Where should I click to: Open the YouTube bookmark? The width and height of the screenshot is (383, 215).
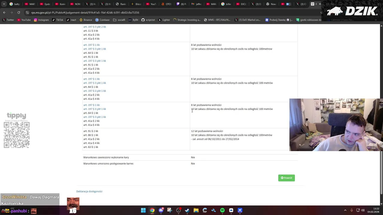[24, 20]
